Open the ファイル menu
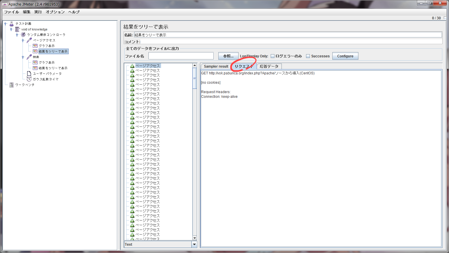The image size is (449, 253). point(11,12)
